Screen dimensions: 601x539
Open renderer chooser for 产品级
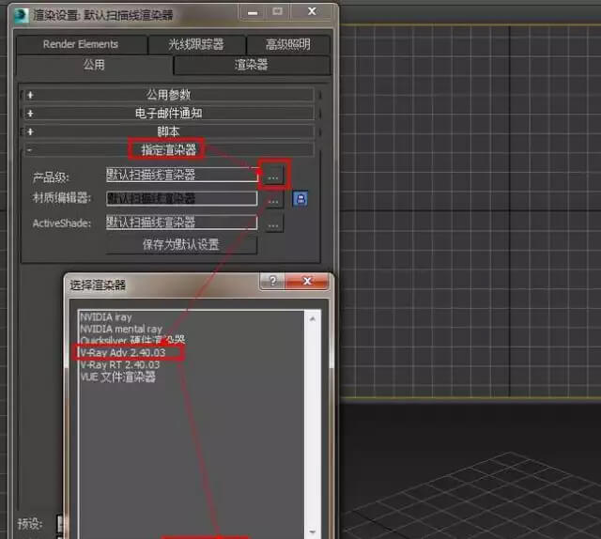click(273, 176)
